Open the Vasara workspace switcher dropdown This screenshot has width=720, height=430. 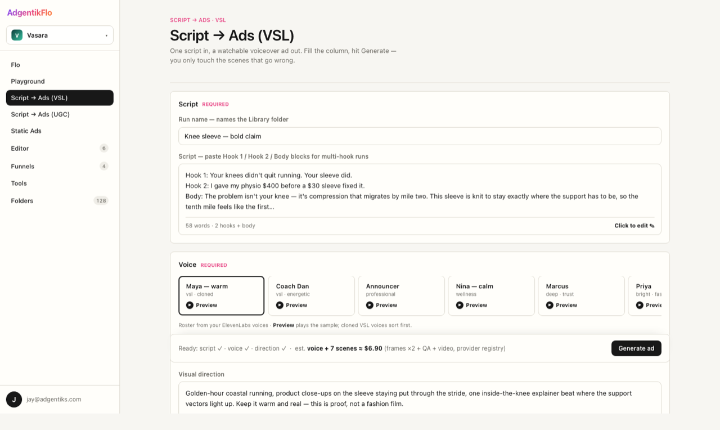[x=60, y=35]
